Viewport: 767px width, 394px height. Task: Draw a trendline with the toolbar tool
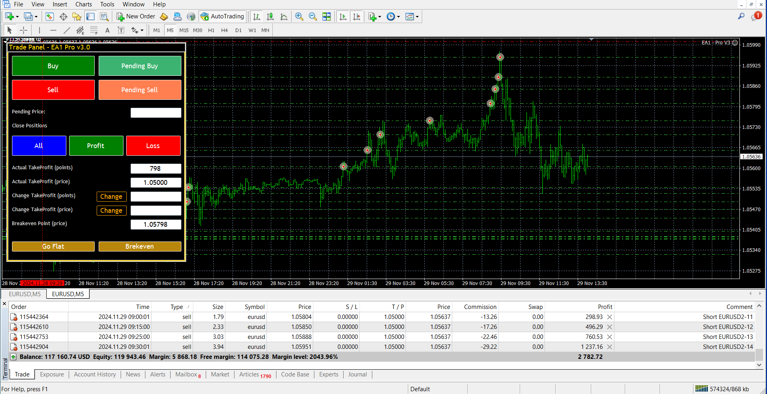67,30
